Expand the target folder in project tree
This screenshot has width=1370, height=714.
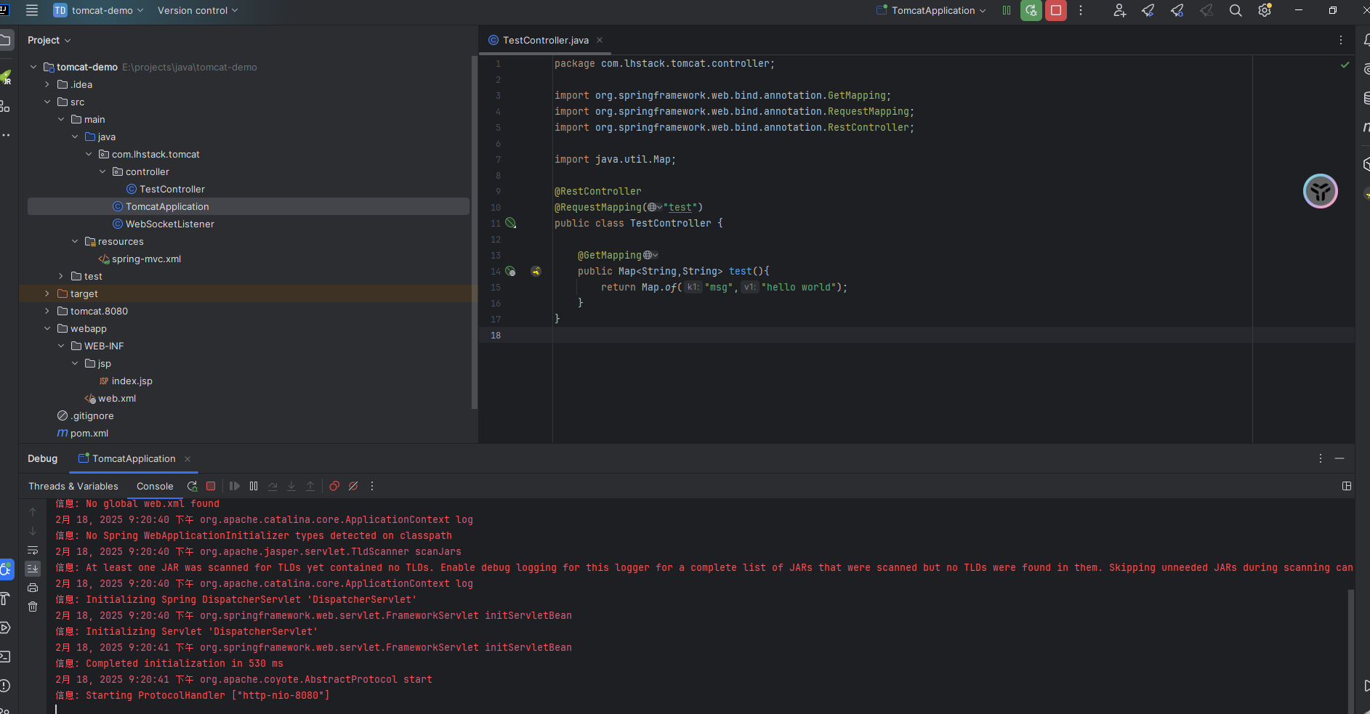[47, 293]
